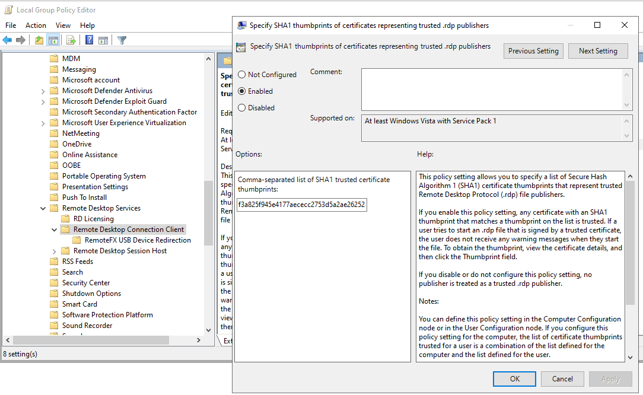Toggle the Show/Hide Console Tree icon
The height and width of the screenshot is (395, 643).
coord(53,40)
